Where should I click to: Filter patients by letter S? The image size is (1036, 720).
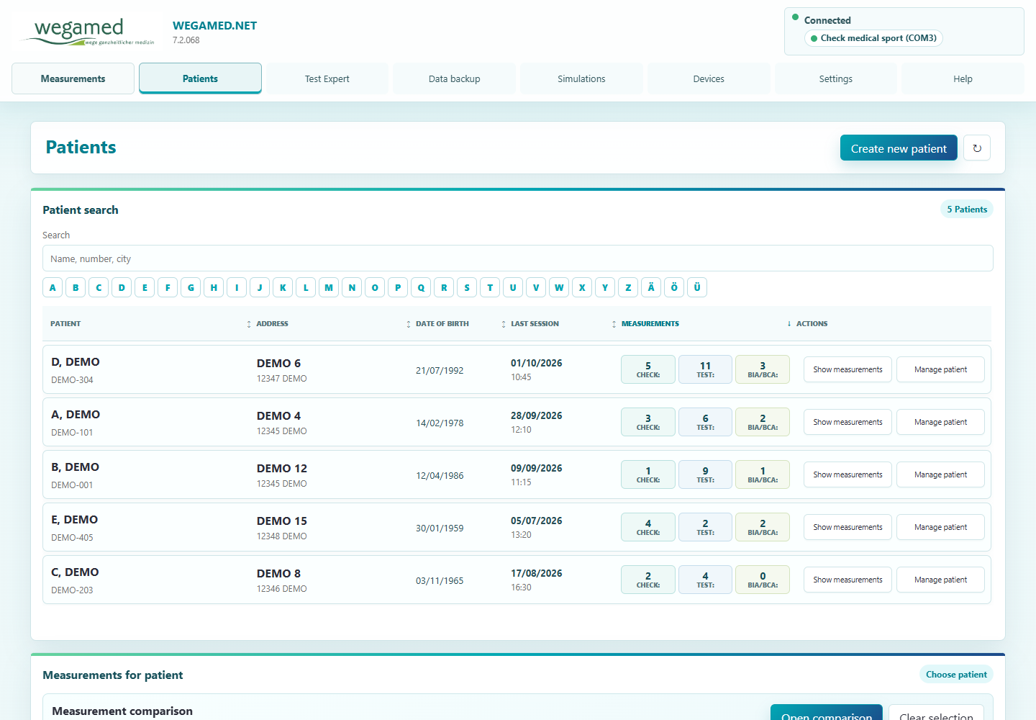[467, 287]
